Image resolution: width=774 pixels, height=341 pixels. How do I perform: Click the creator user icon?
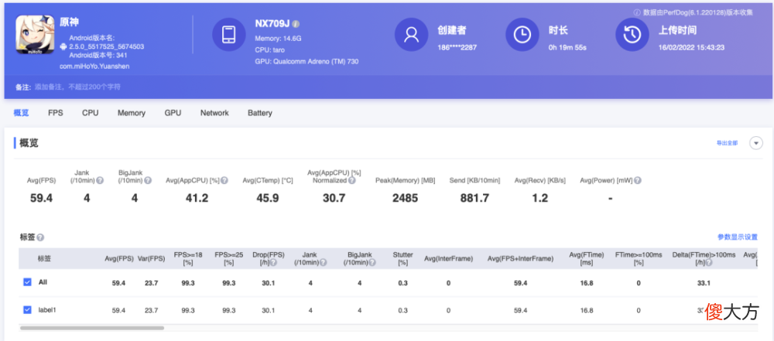[412, 35]
